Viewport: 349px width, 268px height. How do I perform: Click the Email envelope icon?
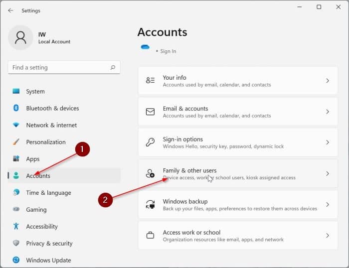coord(150,112)
